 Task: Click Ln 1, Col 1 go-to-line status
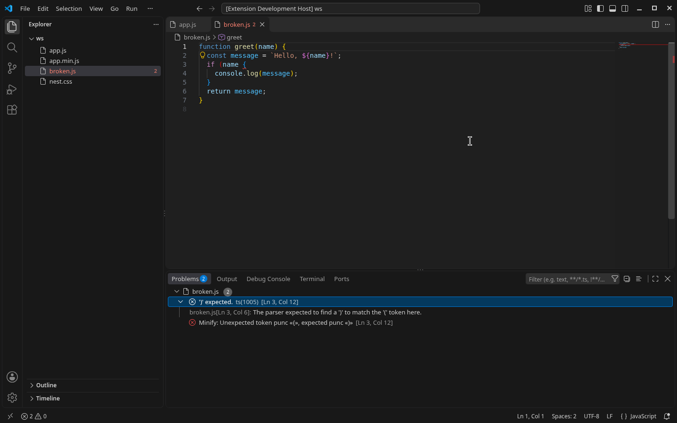[x=530, y=416]
